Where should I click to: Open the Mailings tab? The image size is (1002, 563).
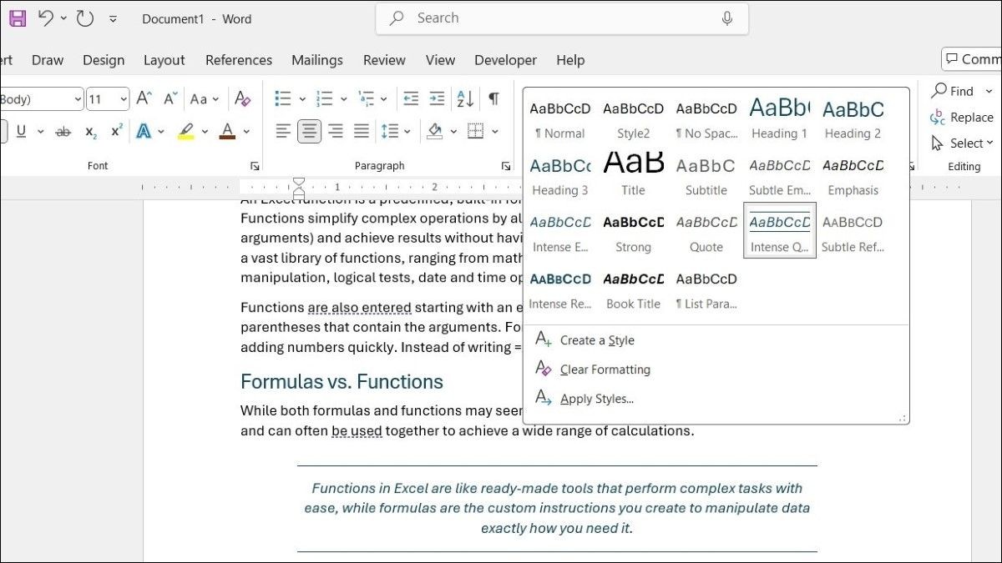coord(317,60)
